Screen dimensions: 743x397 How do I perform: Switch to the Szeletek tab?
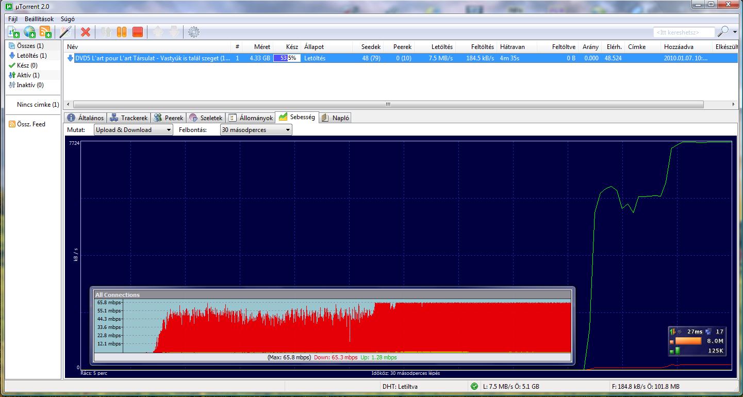[206, 118]
